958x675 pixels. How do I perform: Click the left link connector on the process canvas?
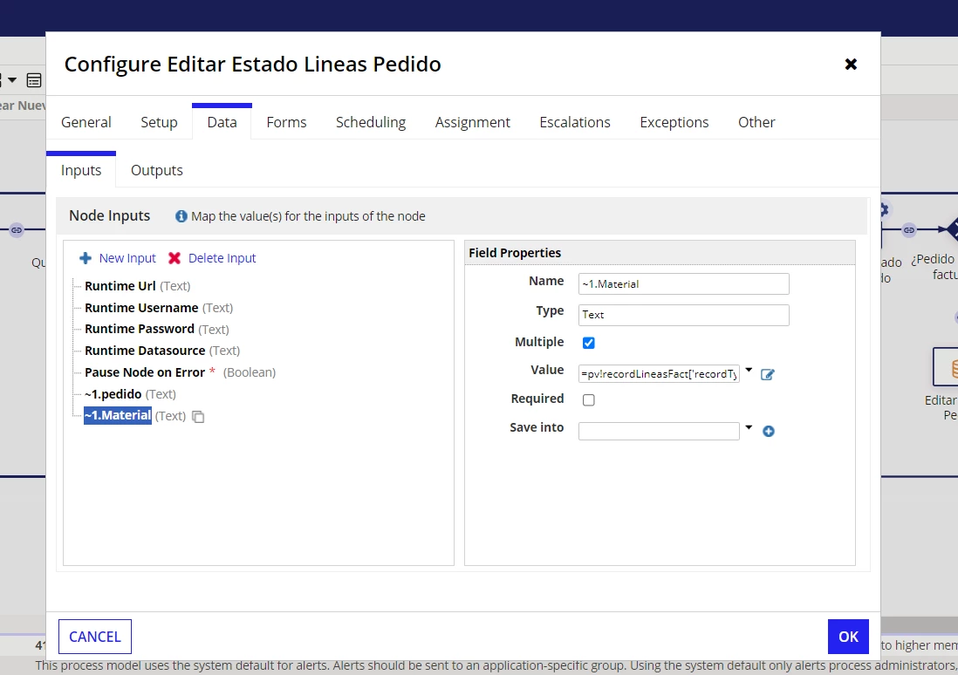(17, 229)
